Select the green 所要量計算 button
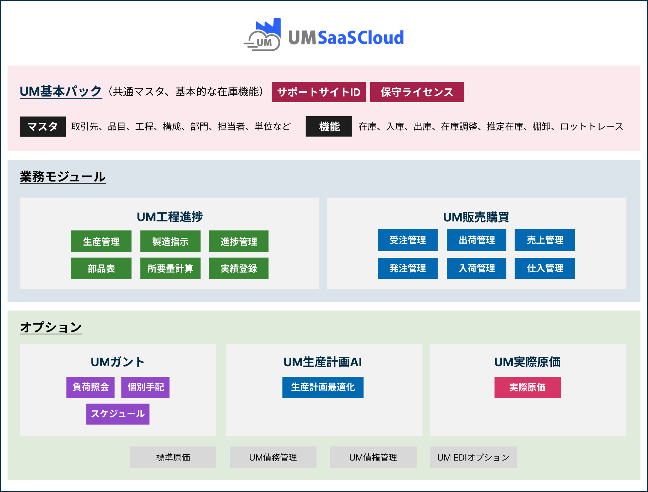Viewport: 648px width, 492px height. pyautogui.click(x=171, y=268)
